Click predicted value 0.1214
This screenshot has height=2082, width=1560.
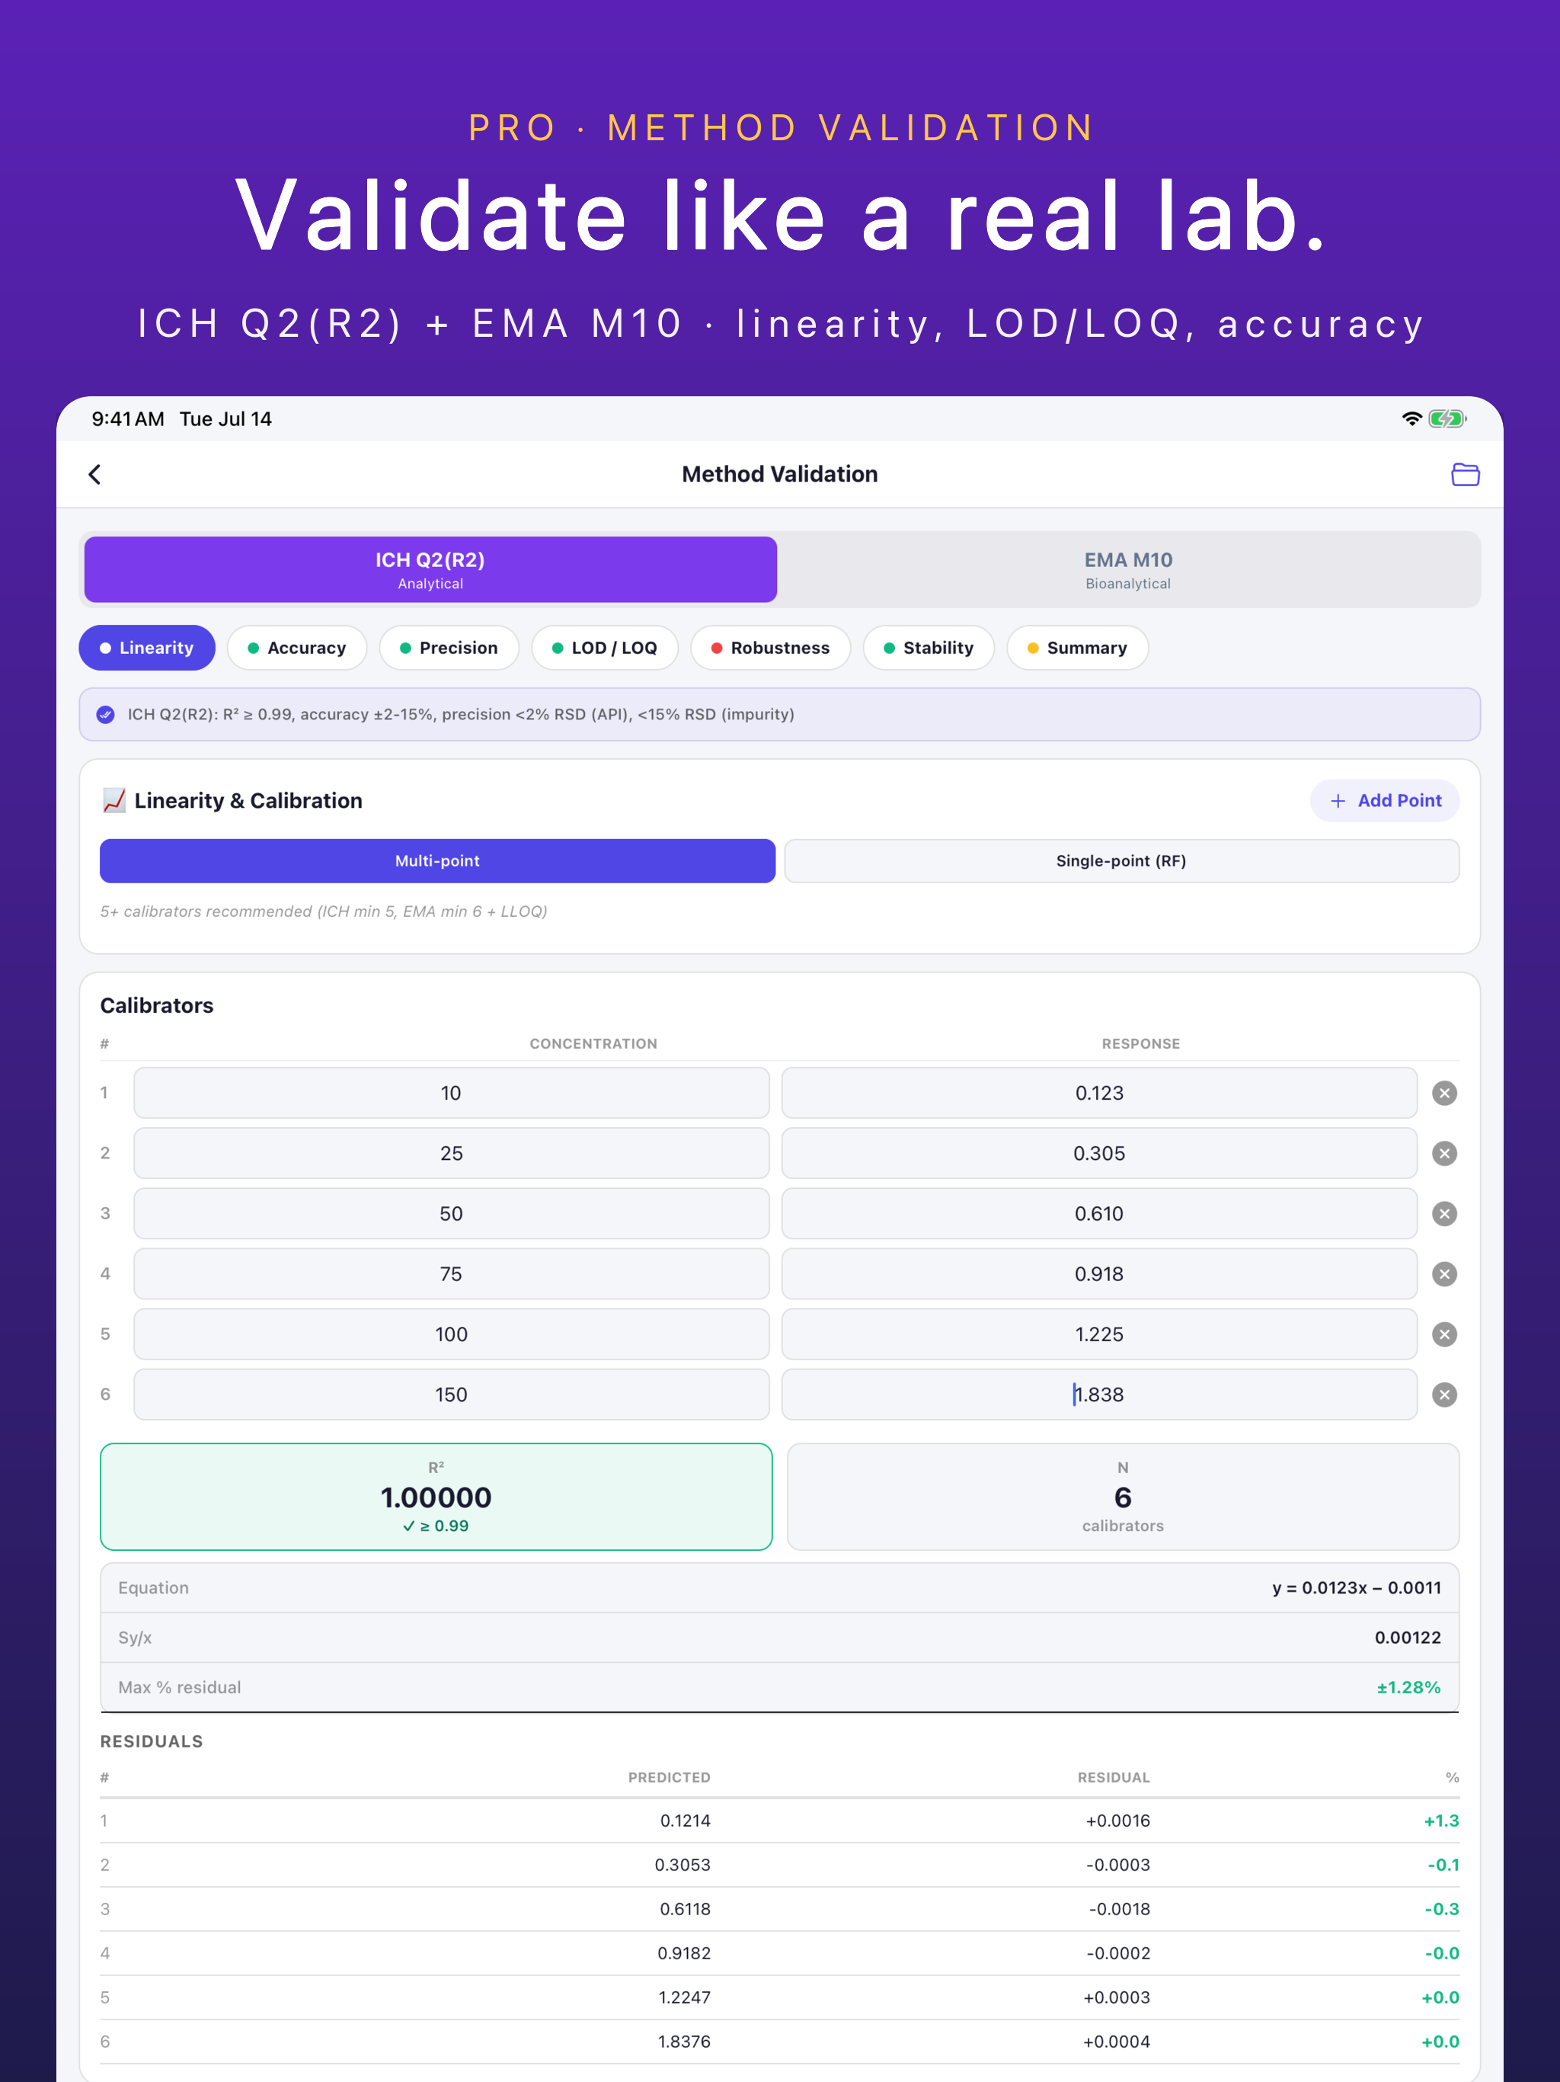685,1821
